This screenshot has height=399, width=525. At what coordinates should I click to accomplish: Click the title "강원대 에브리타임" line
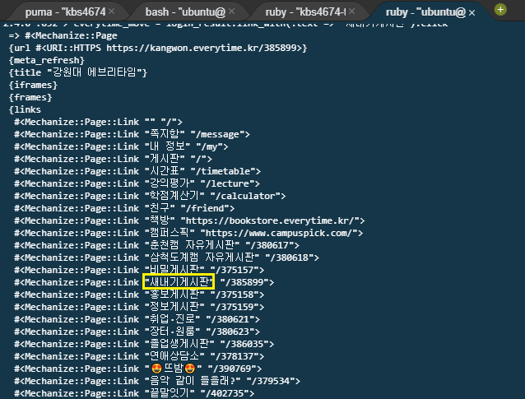point(78,72)
